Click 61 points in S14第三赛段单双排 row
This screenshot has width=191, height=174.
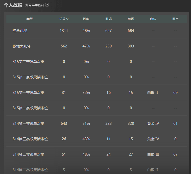[x=175, y=123]
